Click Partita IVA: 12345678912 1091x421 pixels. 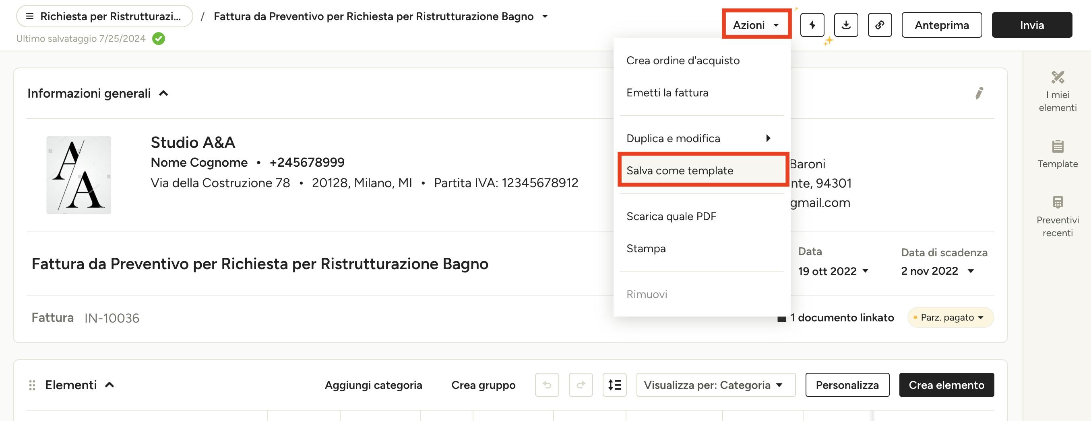pos(506,183)
